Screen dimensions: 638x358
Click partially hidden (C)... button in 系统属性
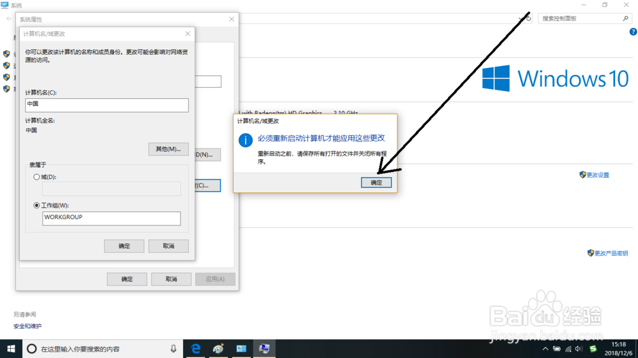pos(208,185)
